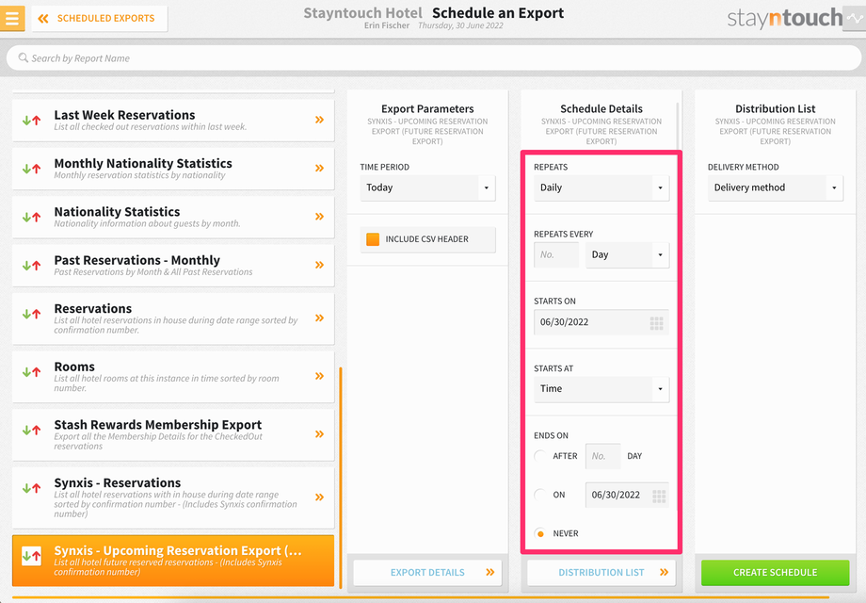The image size is (866, 603).
Task: Open calendar picker for Starts On date
Action: 656,323
